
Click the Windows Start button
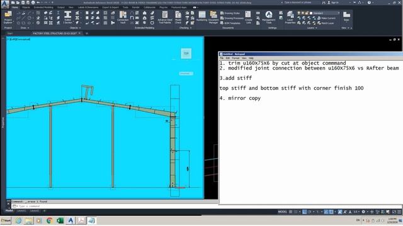point(6,220)
